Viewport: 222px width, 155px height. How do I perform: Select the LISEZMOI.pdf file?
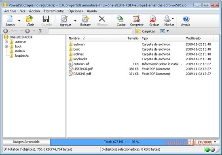(x=83, y=69)
